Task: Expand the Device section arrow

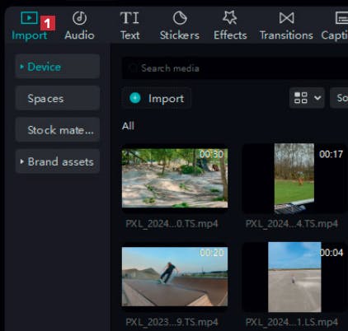Action: (21, 67)
